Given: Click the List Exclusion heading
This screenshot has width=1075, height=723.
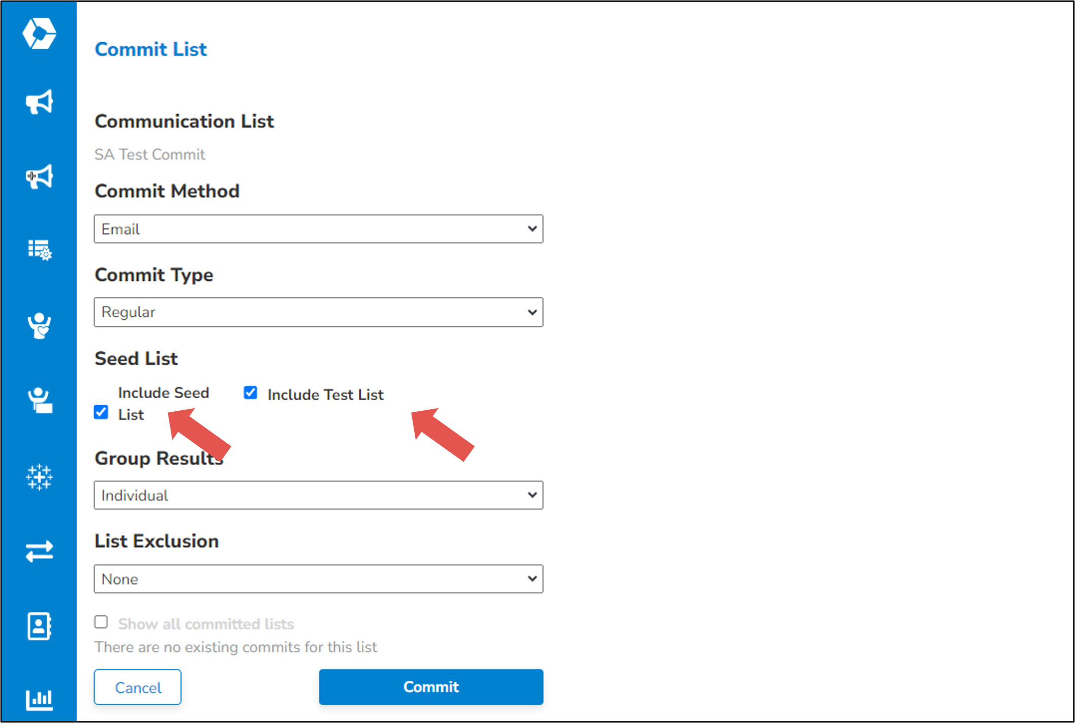Looking at the screenshot, I should [157, 541].
